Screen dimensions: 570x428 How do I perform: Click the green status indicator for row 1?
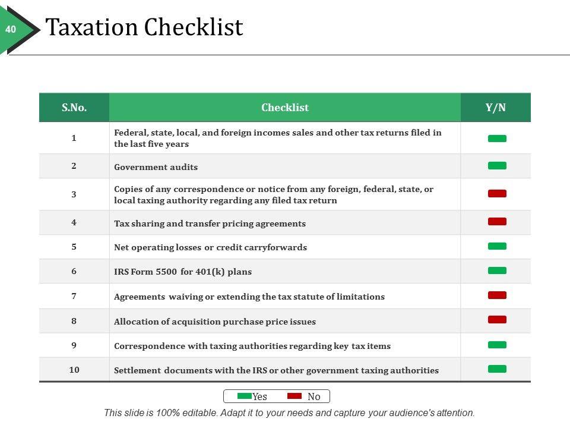click(x=497, y=139)
